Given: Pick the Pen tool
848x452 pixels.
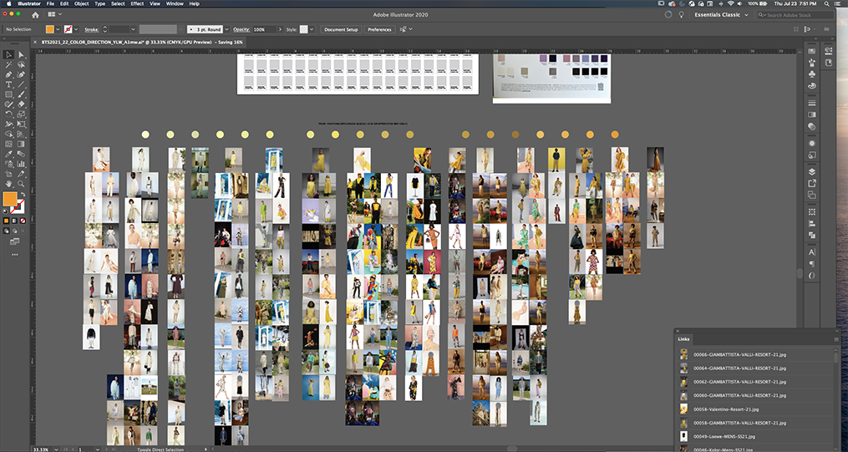Looking at the screenshot, I should pos(8,74).
